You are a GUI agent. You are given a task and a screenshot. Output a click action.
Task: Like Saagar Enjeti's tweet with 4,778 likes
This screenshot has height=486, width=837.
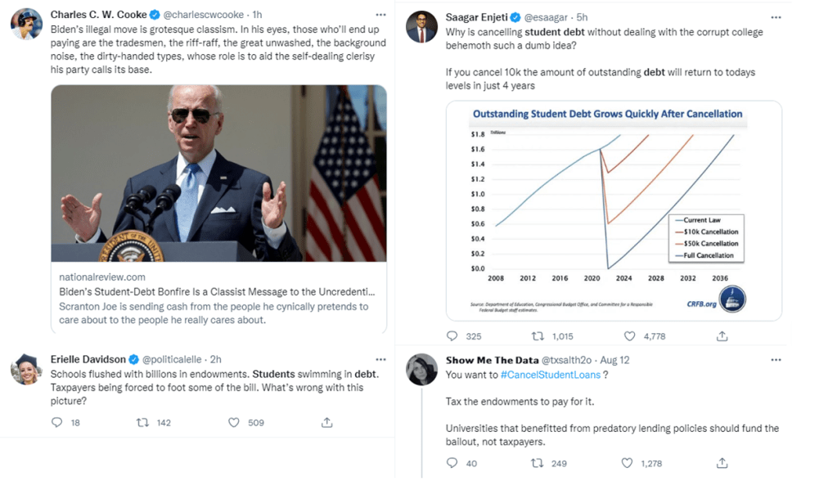[630, 335]
